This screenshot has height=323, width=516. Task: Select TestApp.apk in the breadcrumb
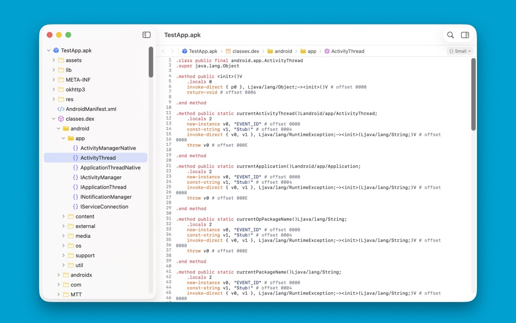tap(203, 51)
